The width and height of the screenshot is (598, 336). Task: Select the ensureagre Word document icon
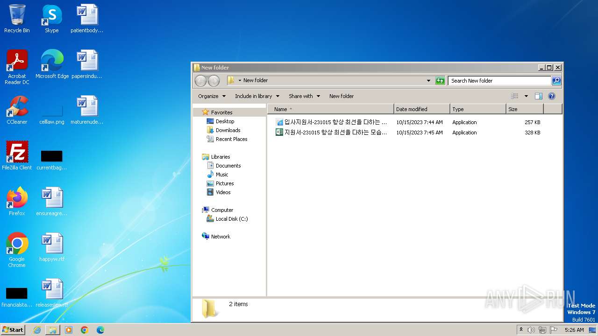coord(52,202)
